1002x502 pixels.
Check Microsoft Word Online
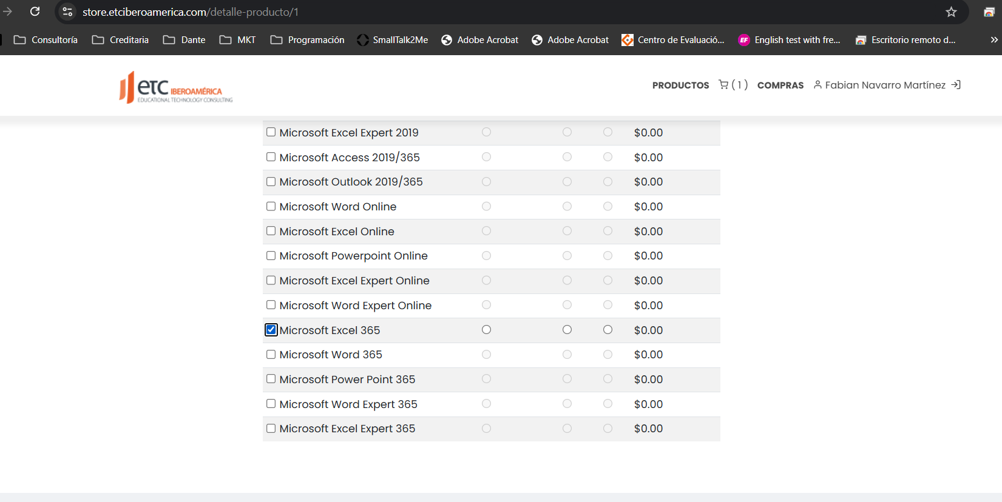tap(271, 206)
